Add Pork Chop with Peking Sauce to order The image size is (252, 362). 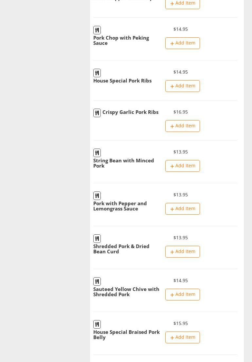click(182, 43)
